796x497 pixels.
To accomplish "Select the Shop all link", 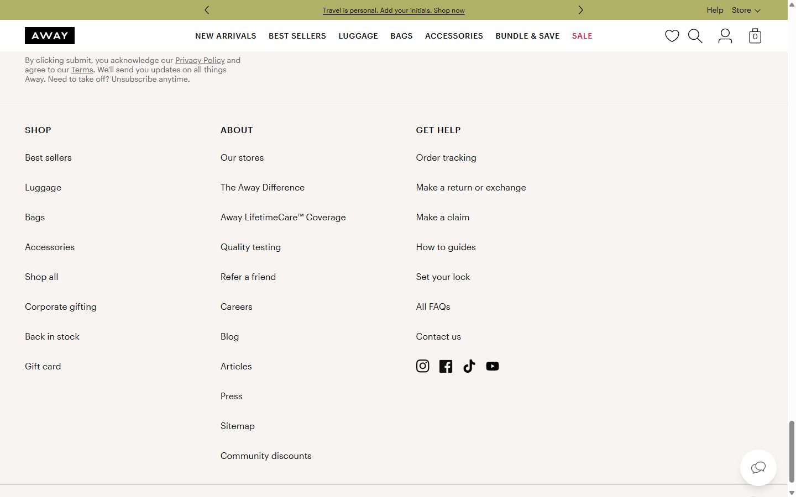I will tap(41, 277).
